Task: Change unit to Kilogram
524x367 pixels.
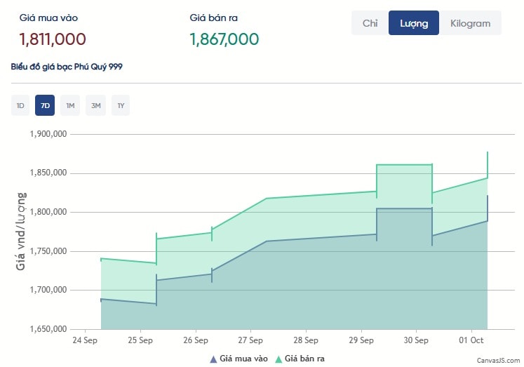Action: pyautogui.click(x=470, y=23)
